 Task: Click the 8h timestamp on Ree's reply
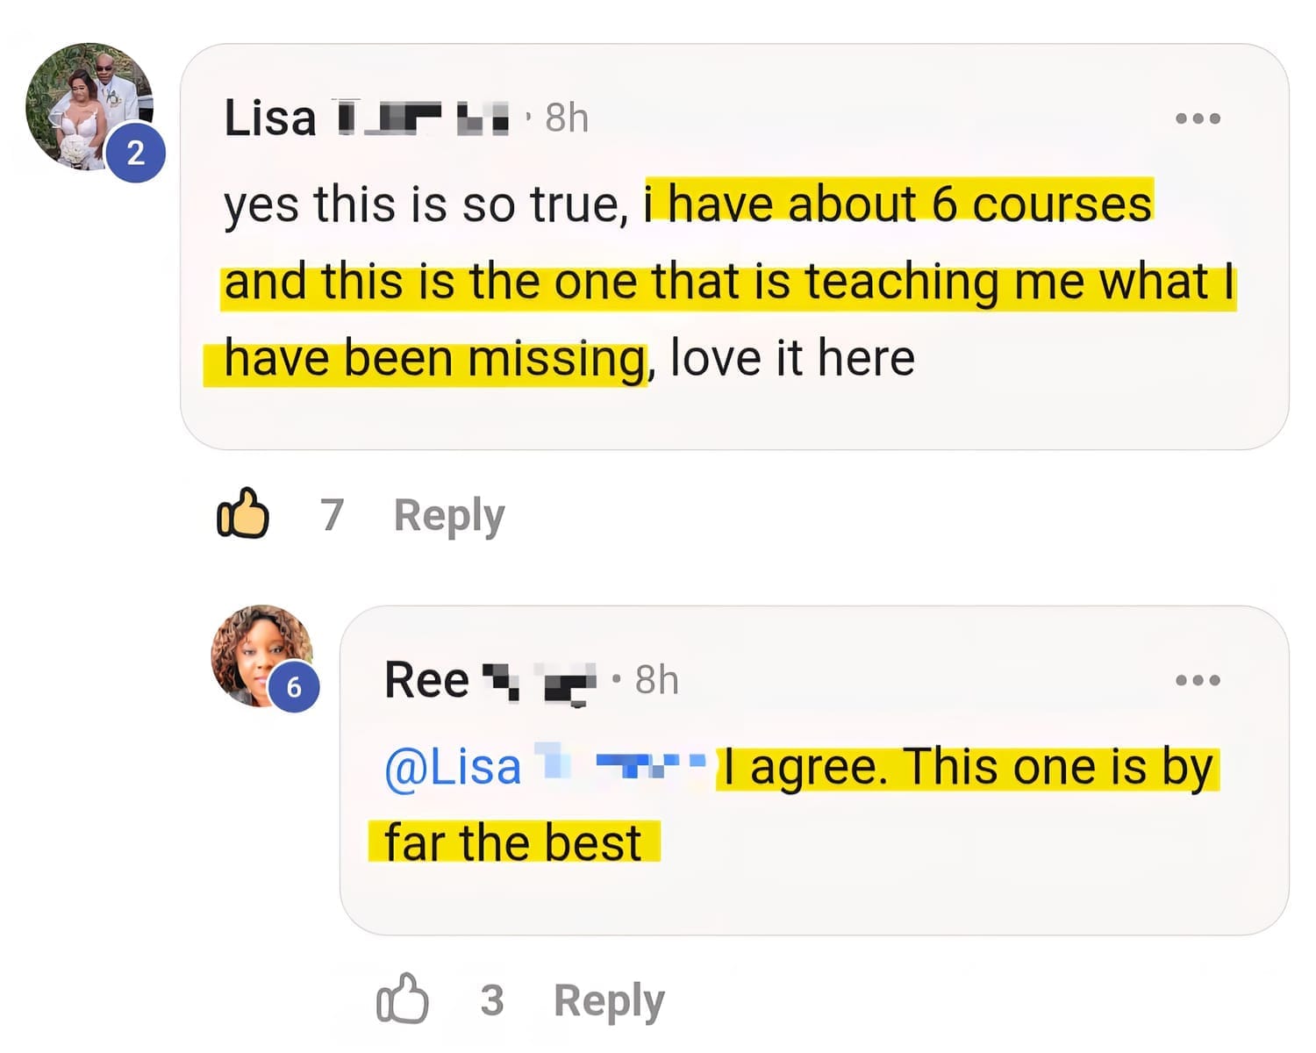click(656, 680)
